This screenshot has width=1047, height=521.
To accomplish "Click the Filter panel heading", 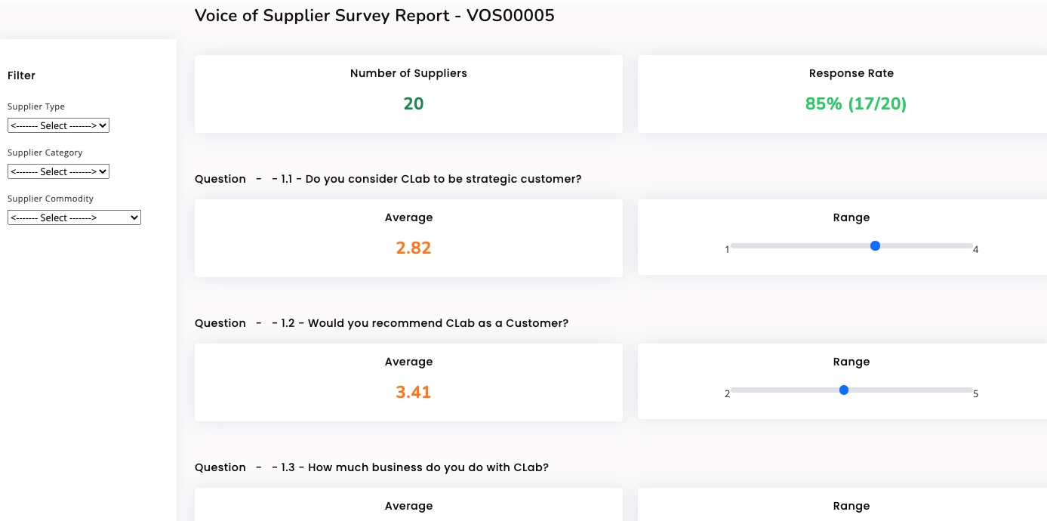I will point(21,76).
